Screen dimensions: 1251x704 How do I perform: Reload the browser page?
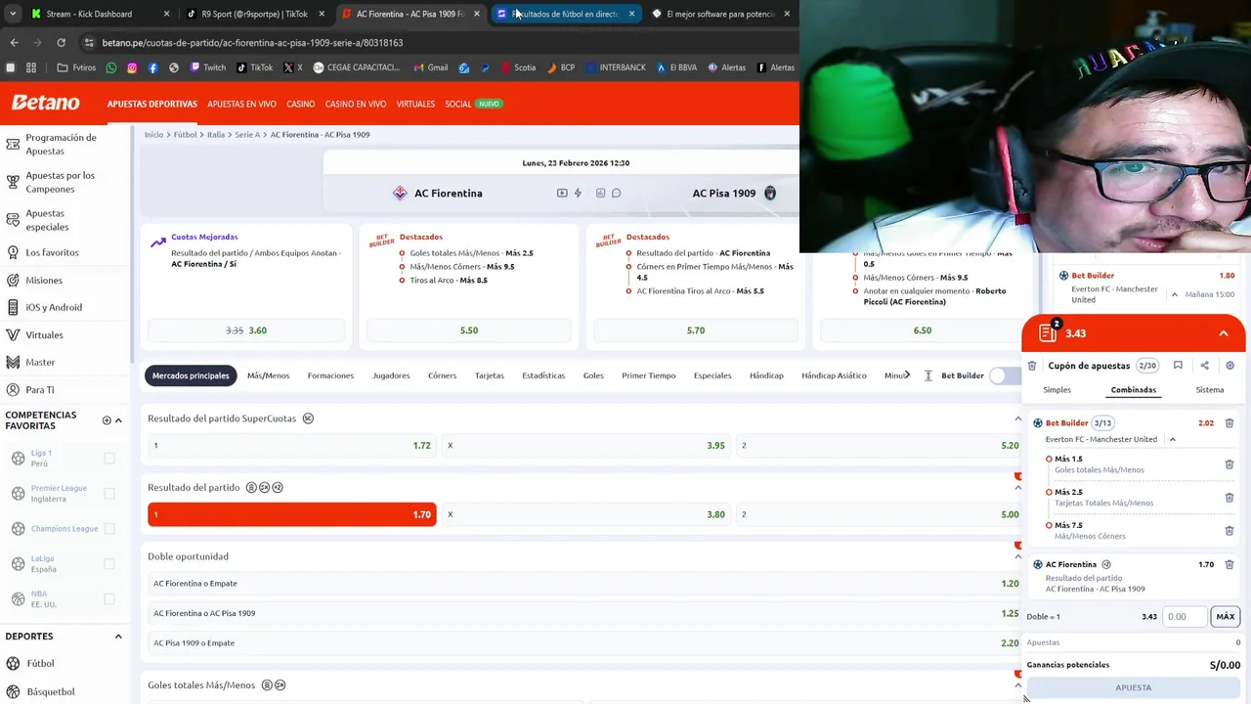click(61, 42)
